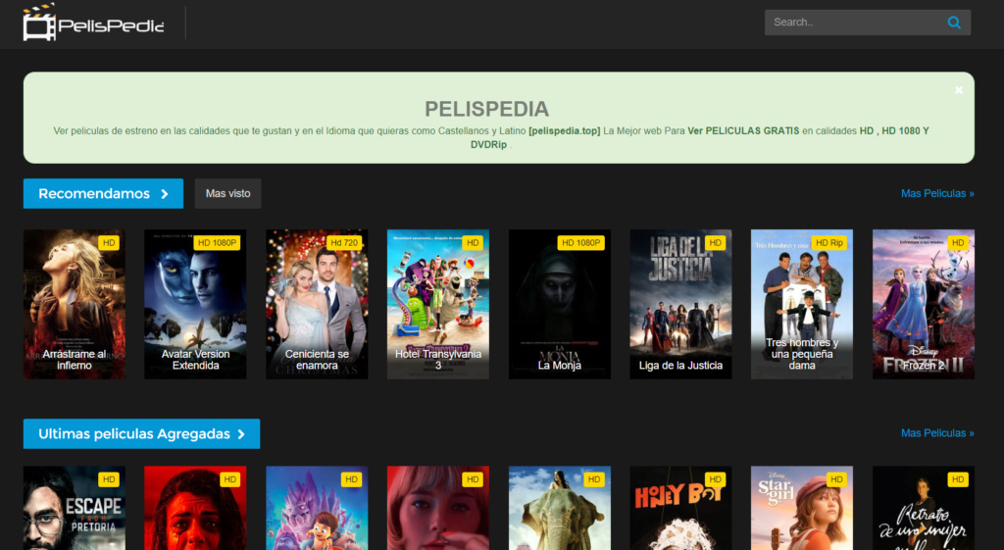
Task: Click HD badge on Arrástrame al infierno
Action: coord(109,243)
